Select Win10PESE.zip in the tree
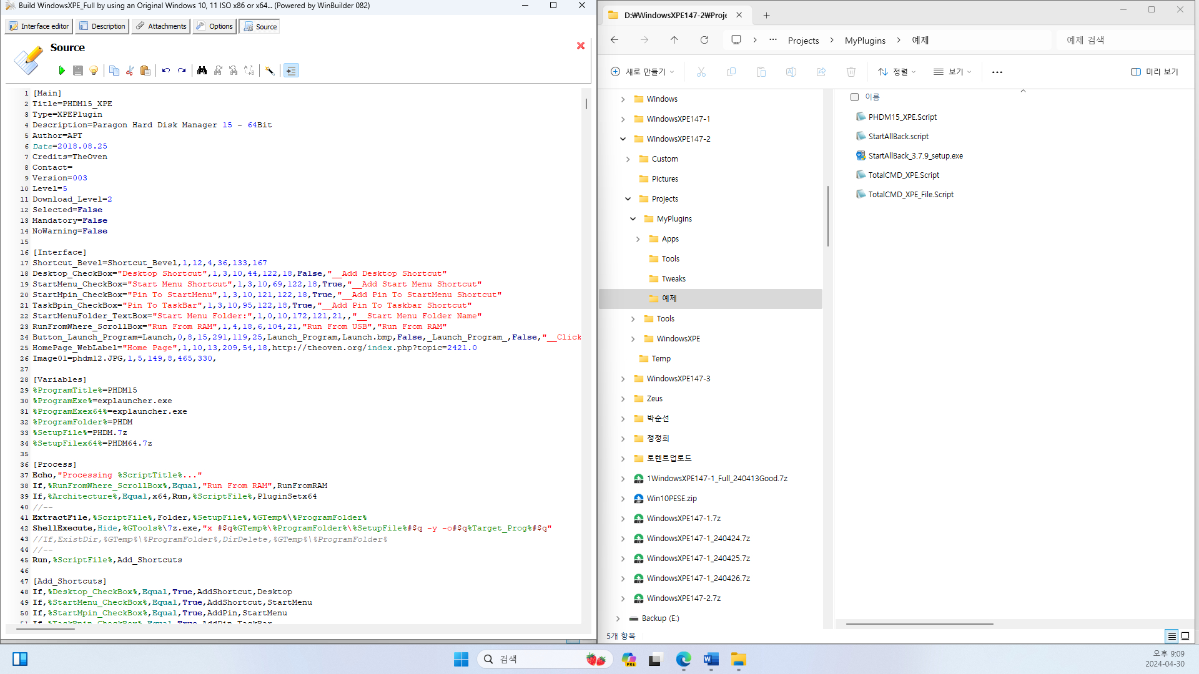This screenshot has height=674, width=1199. 671,499
